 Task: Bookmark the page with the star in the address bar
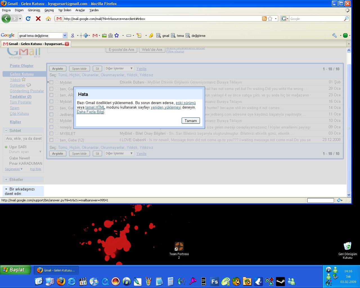point(270,19)
